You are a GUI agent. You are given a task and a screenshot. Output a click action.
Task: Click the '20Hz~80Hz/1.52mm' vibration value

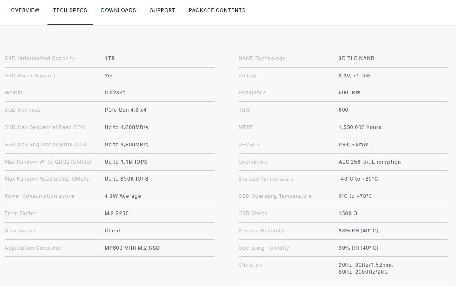[x=366, y=268]
